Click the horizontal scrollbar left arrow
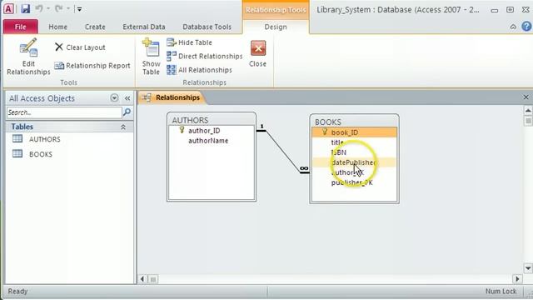 coord(142,279)
